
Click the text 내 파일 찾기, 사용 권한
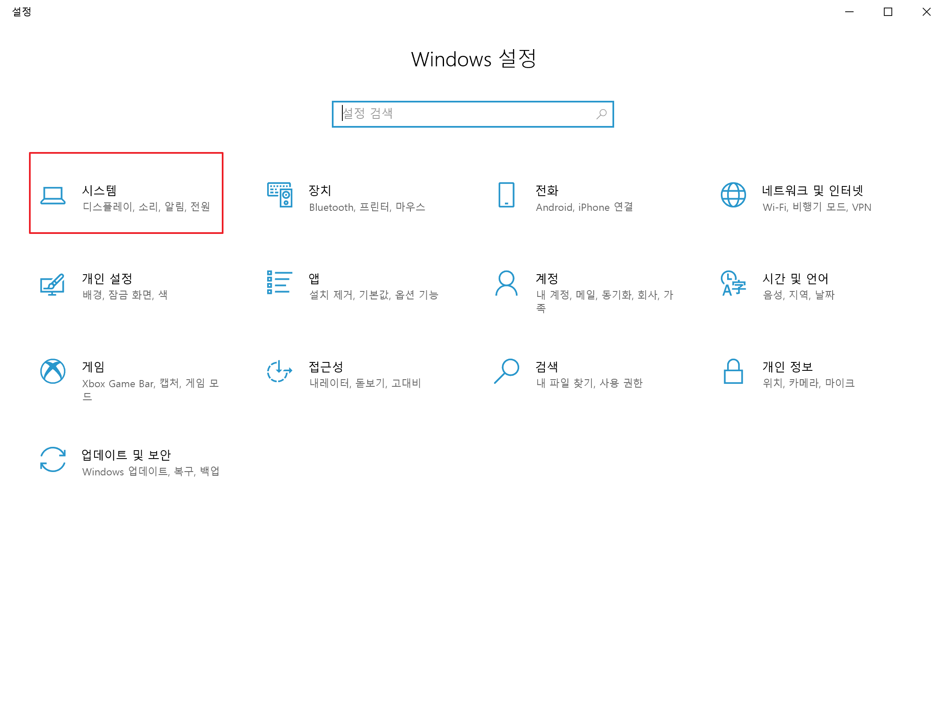tap(589, 383)
